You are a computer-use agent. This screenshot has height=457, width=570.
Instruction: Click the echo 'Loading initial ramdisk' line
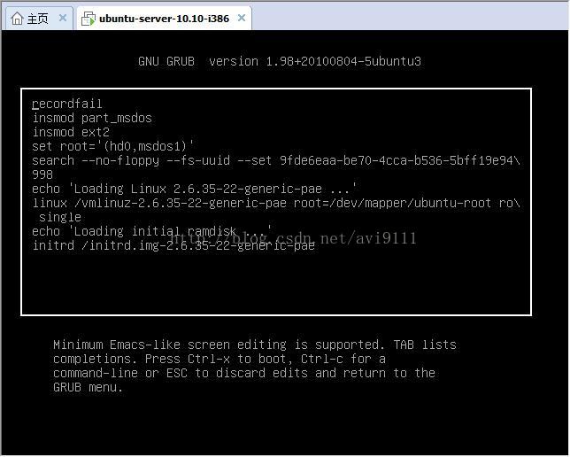[152, 231]
